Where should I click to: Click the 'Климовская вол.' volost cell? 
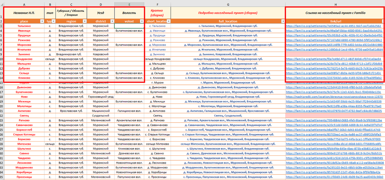coord(129,149)
